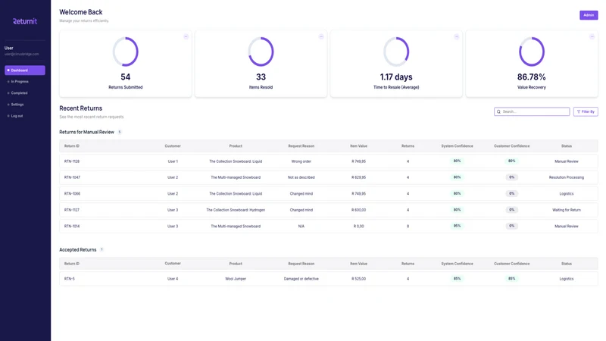This screenshot has width=606, height=341.
Task: Open return RTN-1014
Action: tap(329, 226)
